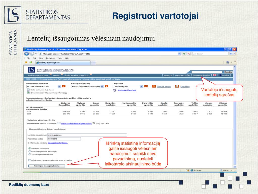This screenshot has width=258, height=194.
Task: Open the View menu
Action: (41, 58)
